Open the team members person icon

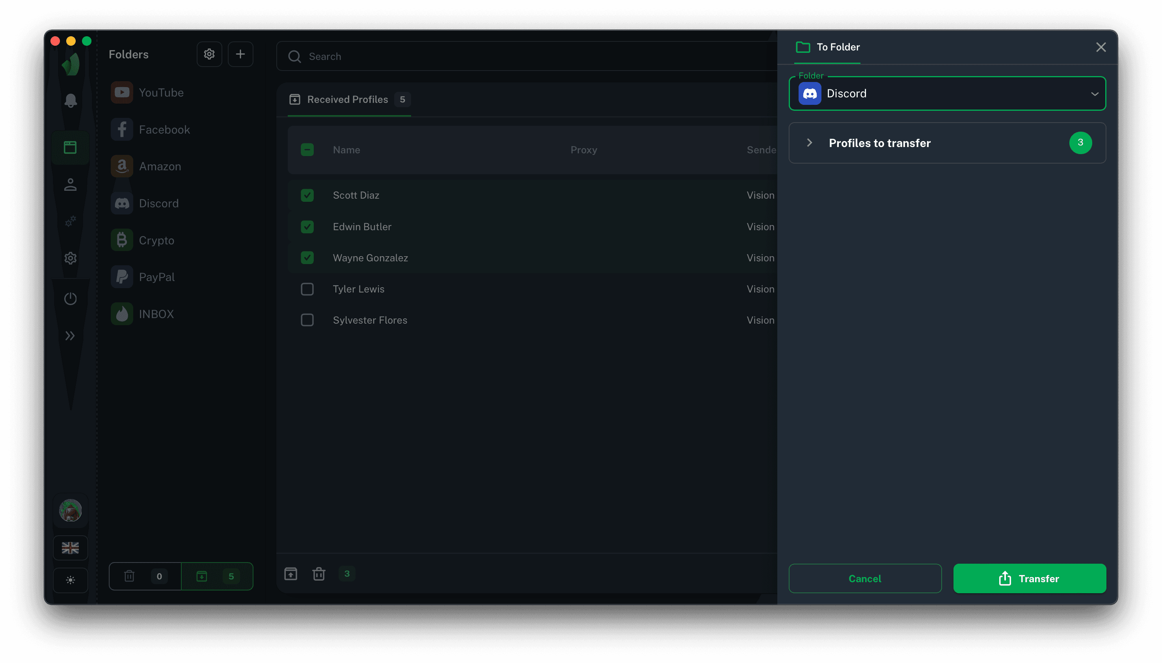(70, 184)
